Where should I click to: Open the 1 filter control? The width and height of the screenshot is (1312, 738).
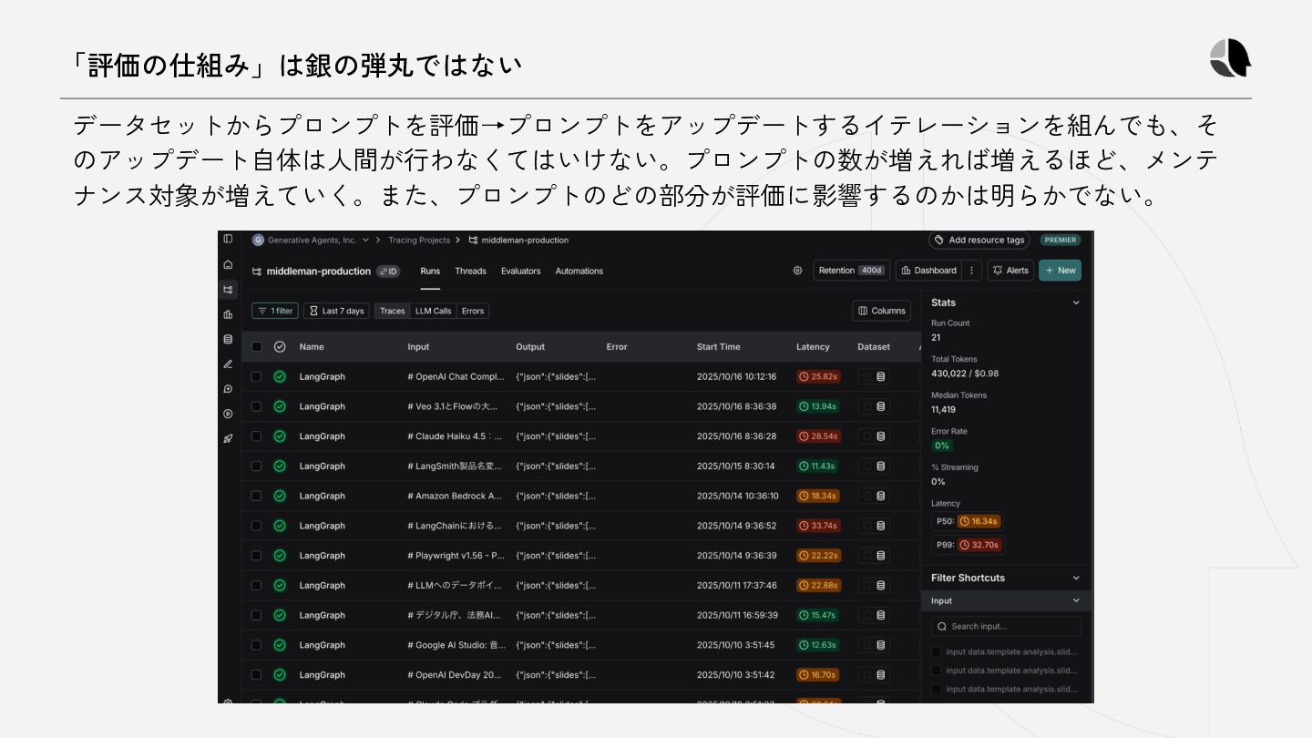coord(275,311)
